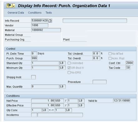Image resolution: width=138 pixels, height=122 pixels.
Task: Click the Procedure field
Action: pos(100,82)
